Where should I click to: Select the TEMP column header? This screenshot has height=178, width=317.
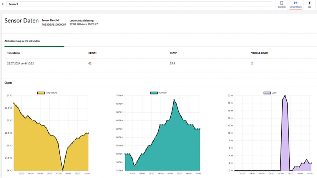click(173, 53)
